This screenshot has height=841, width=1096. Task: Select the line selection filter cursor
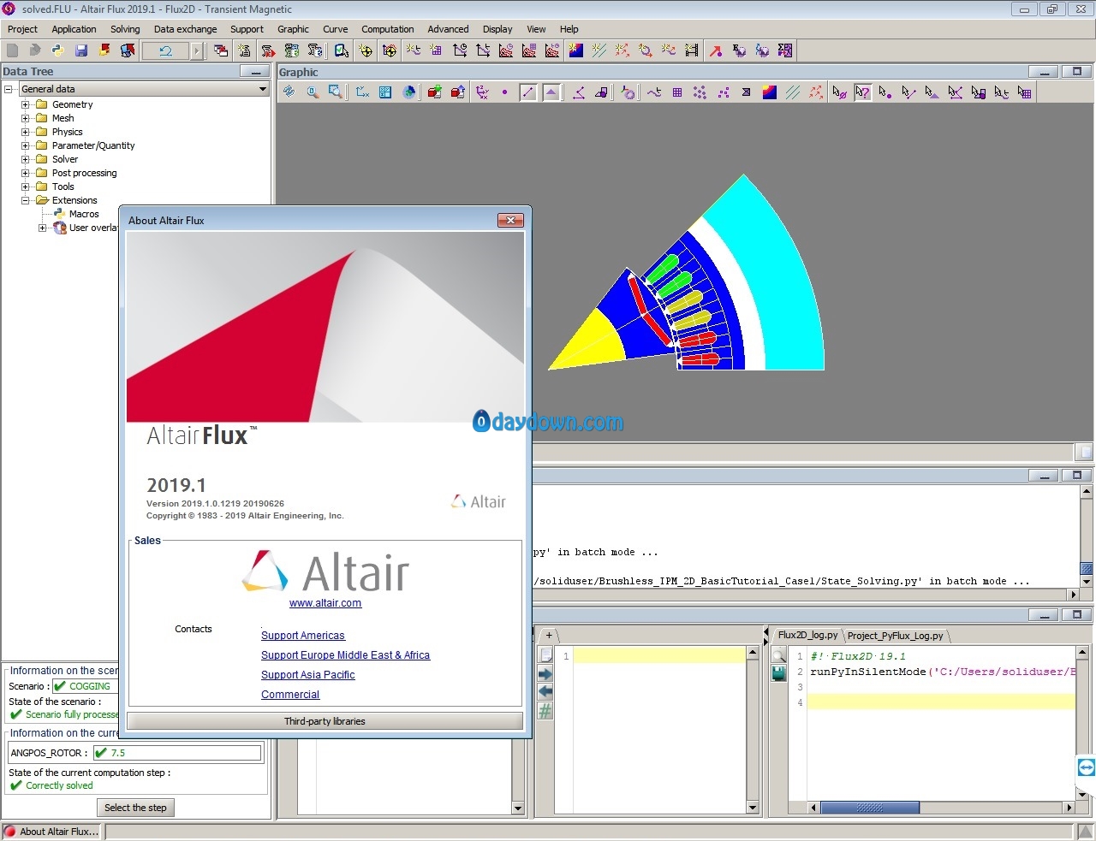pos(908,92)
